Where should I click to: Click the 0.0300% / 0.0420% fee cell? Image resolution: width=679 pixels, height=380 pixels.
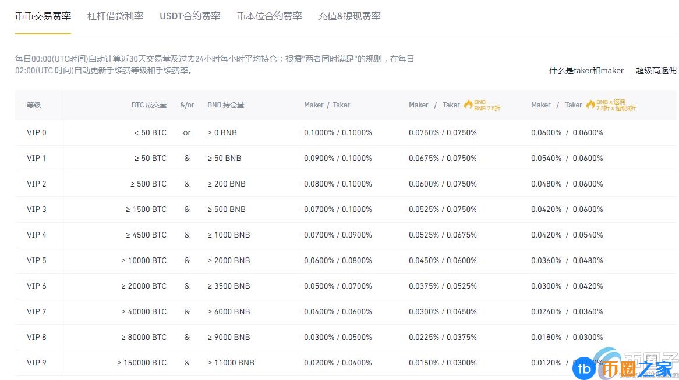coord(567,286)
